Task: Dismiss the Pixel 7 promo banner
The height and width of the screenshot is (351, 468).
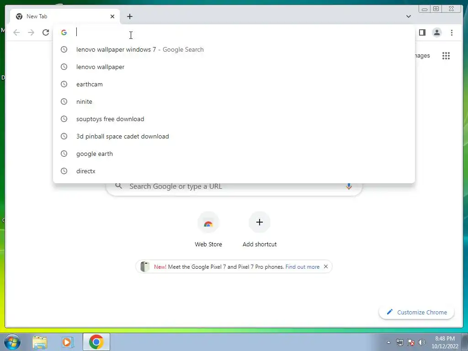Action: pyautogui.click(x=325, y=266)
